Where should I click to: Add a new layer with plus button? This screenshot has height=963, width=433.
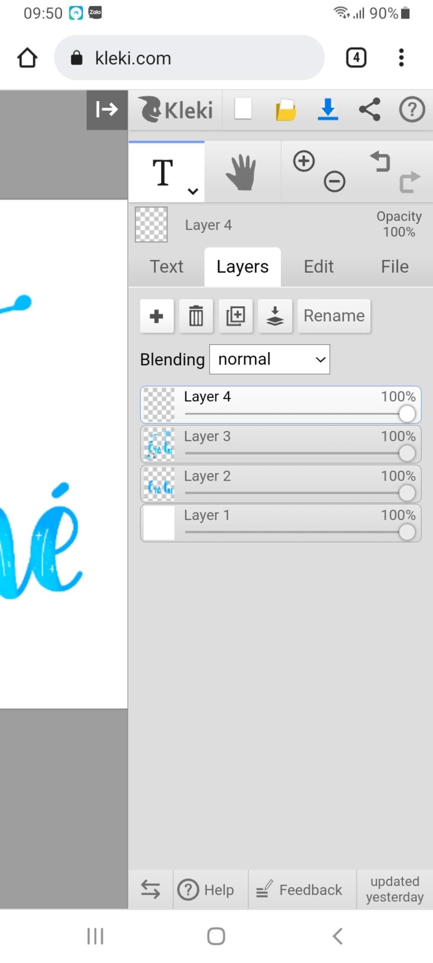[x=157, y=316]
